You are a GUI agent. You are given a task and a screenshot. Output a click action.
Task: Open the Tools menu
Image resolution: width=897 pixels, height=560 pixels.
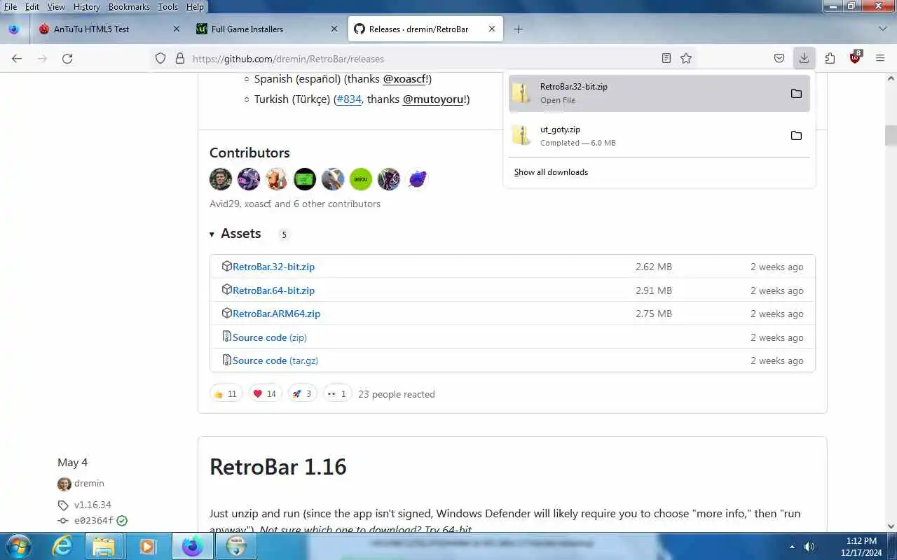click(x=168, y=6)
